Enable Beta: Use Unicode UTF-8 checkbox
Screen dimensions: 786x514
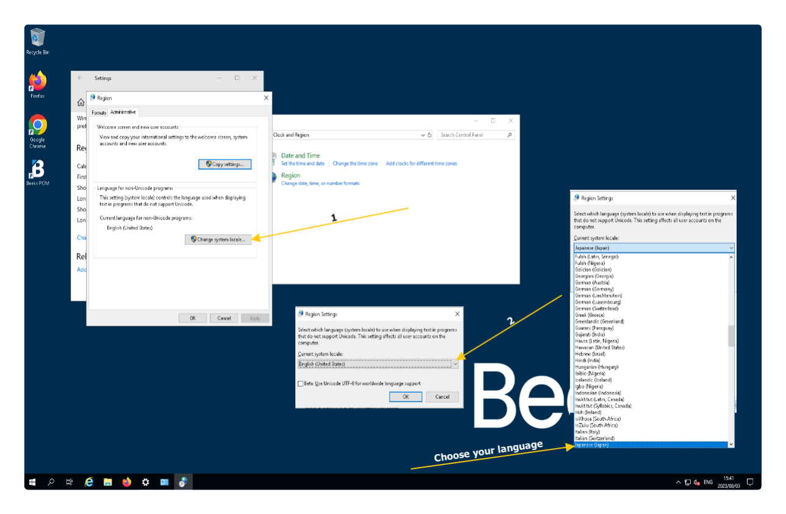pos(301,384)
